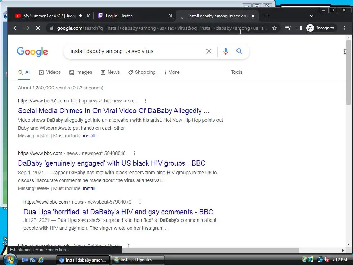Click the forward navigation arrow
353x265 pixels.
[27, 28]
